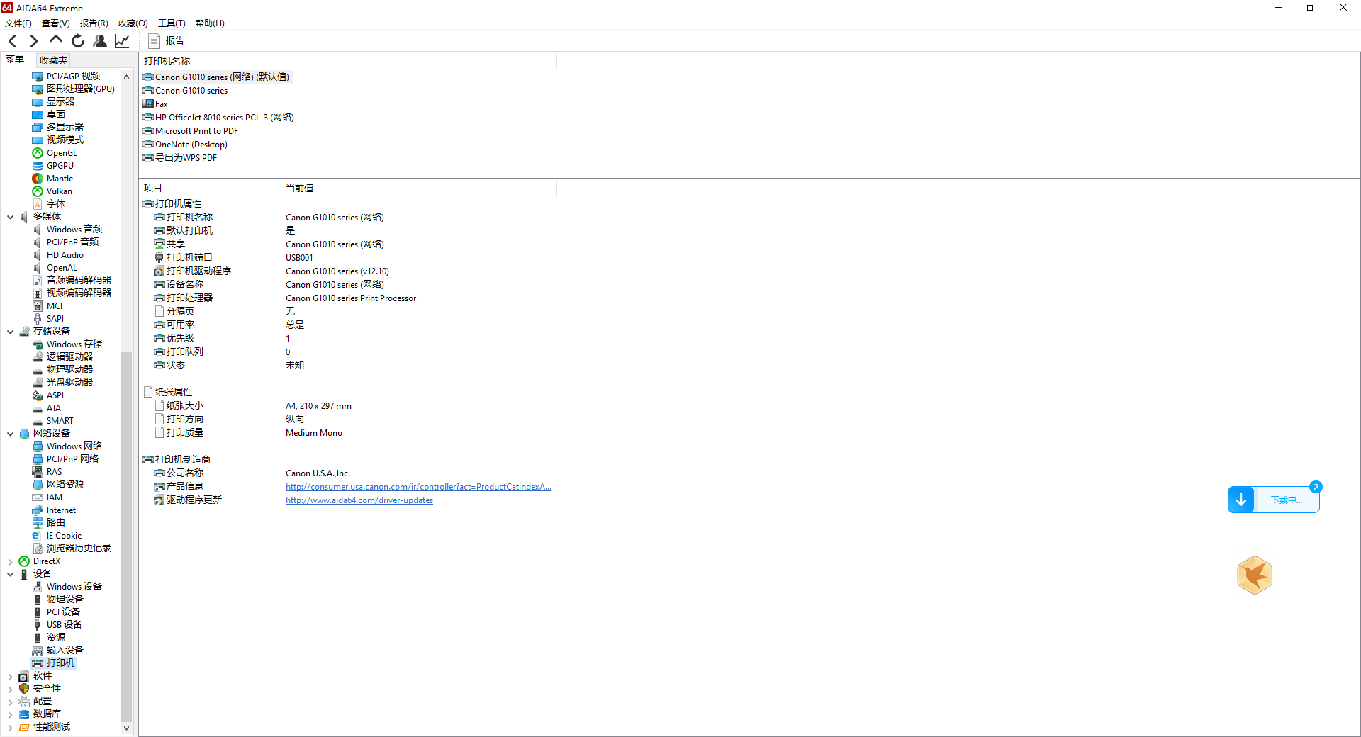Viewport: 1361px width, 737px height.
Task: Click the Back navigation arrow
Action: point(12,41)
